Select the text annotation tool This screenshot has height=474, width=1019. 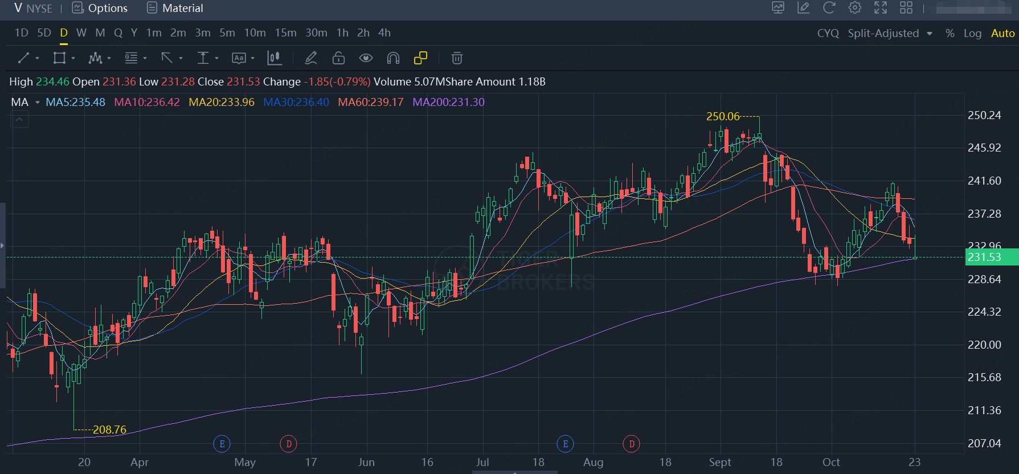pos(239,58)
